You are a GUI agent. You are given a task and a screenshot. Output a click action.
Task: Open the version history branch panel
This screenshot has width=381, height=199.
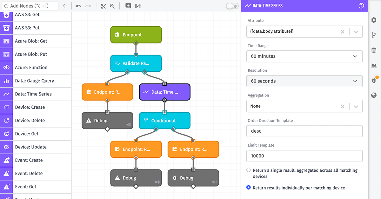click(374, 35)
